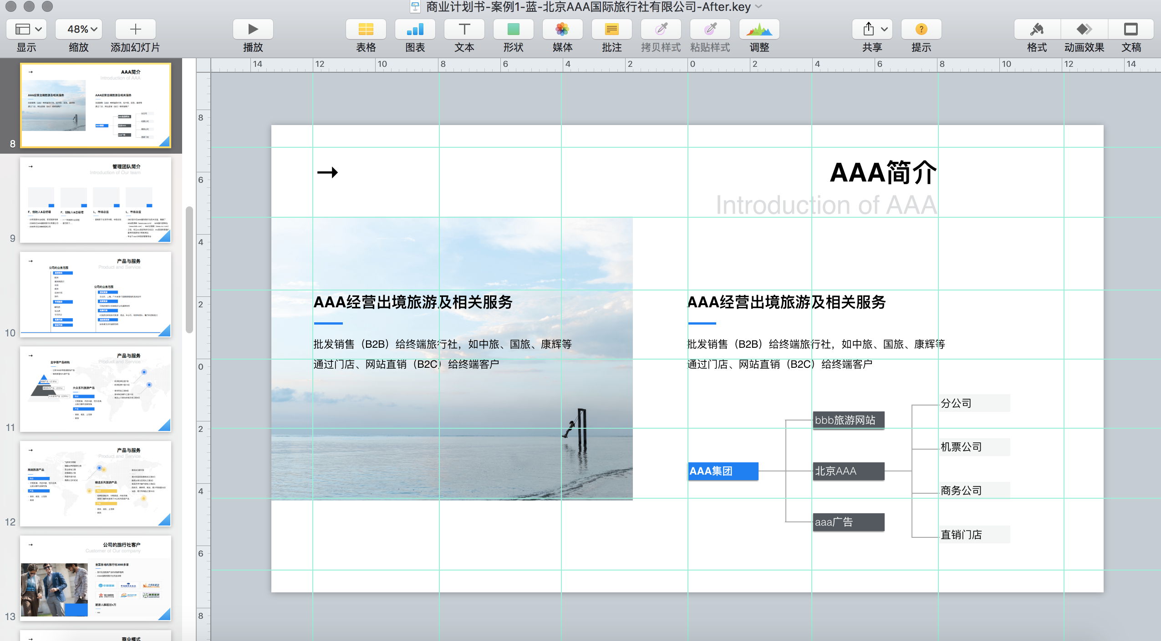Select slide 11 thumbnail with pyramid chart

pyautogui.click(x=96, y=389)
